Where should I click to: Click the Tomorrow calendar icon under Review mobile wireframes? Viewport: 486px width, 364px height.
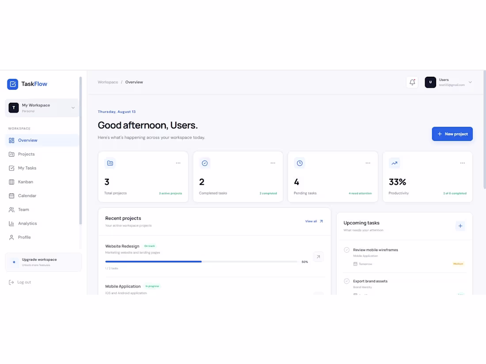coord(355,264)
